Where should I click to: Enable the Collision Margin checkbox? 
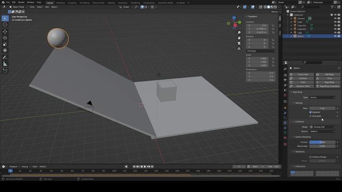pos(310,157)
